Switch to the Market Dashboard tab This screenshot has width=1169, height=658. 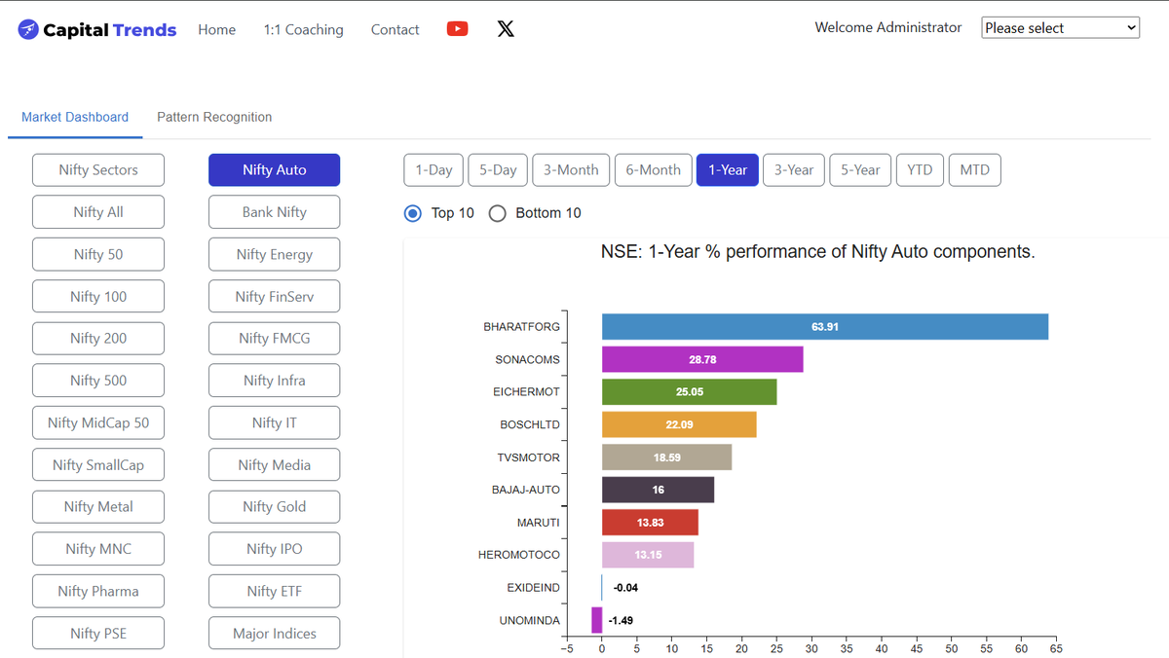75,117
